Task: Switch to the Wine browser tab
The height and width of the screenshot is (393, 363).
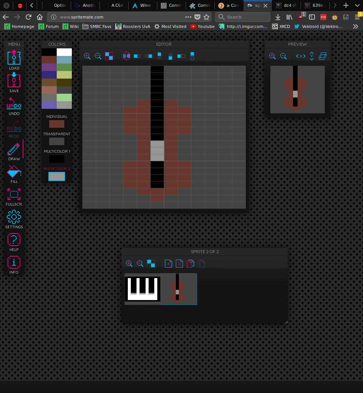Action: click(x=142, y=5)
